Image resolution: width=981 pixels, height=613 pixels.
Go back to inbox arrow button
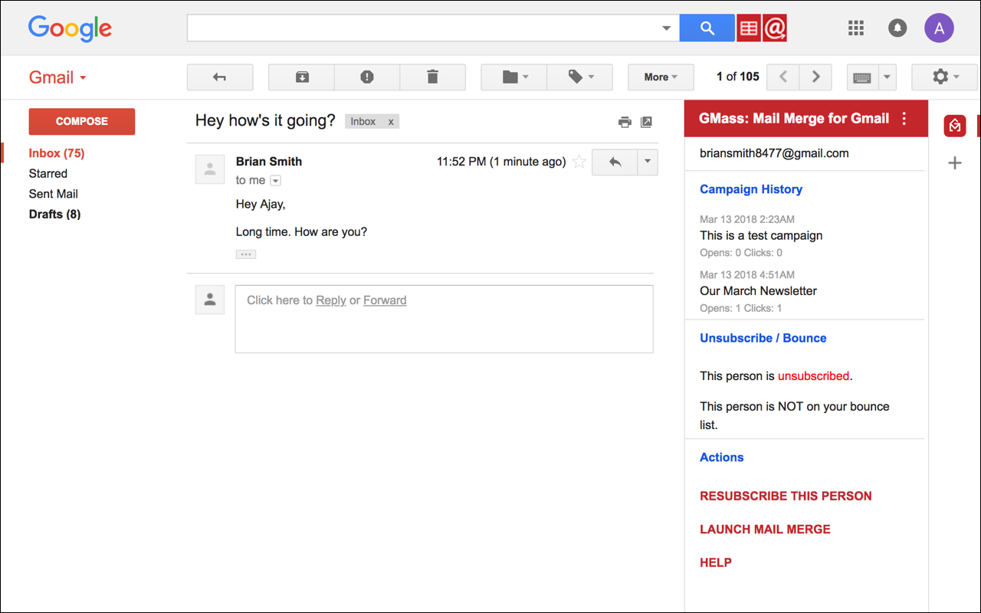220,77
